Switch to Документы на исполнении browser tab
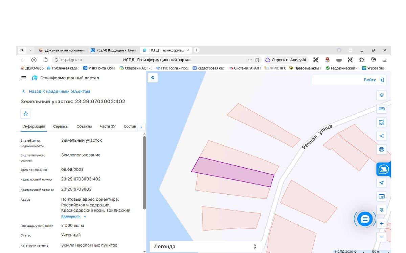 (62, 50)
